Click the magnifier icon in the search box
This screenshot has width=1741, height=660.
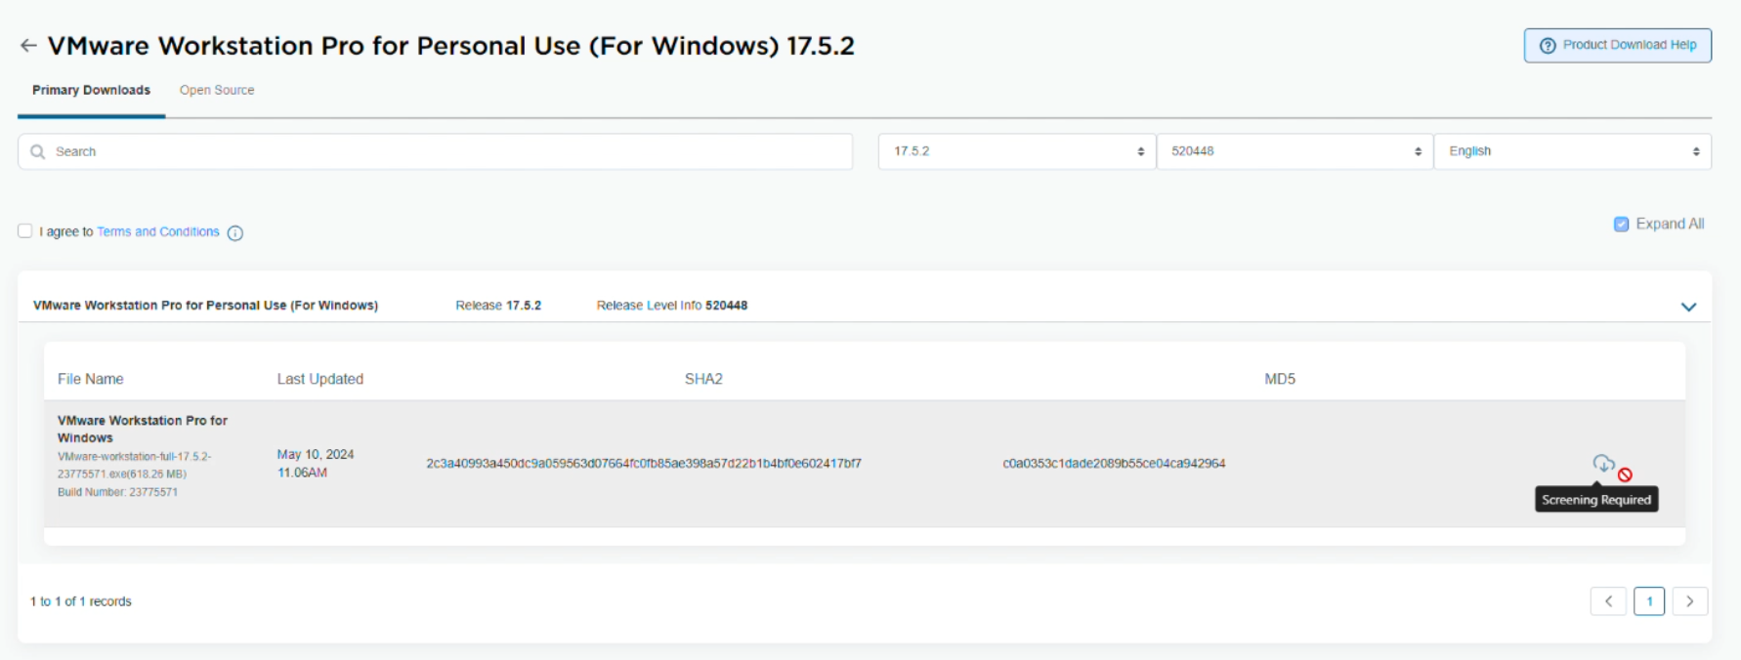tap(38, 151)
